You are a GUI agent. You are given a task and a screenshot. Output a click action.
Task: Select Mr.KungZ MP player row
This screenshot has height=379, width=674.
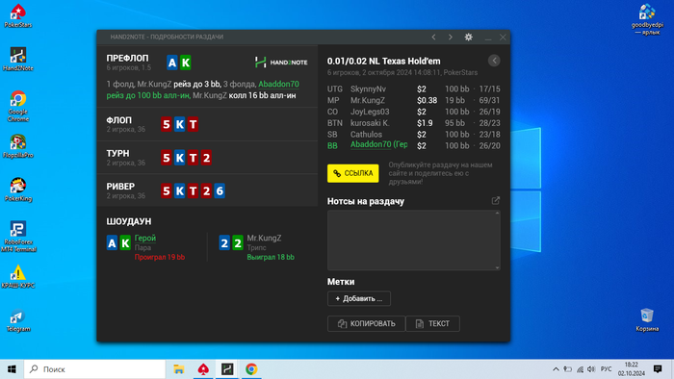[x=413, y=100]
